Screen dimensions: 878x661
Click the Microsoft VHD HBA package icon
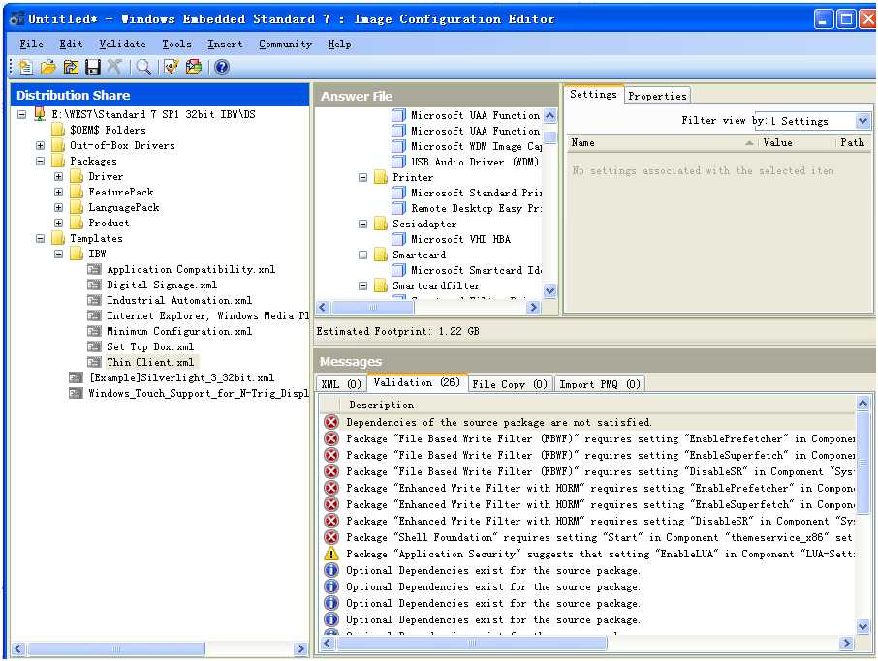398,239
